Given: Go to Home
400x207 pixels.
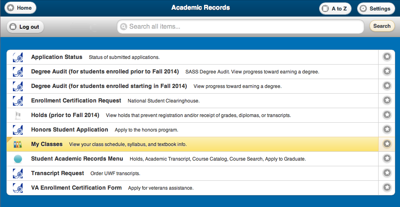Looking at the screenshot, I should tap(21, 8).
